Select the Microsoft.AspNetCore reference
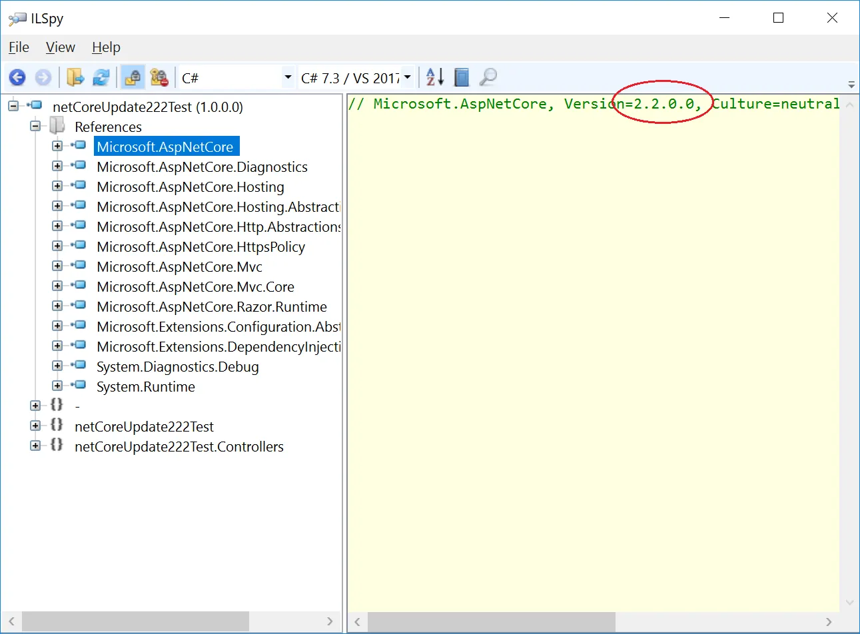The height and width of the screenshot is (634, 860). click(165, 147)
